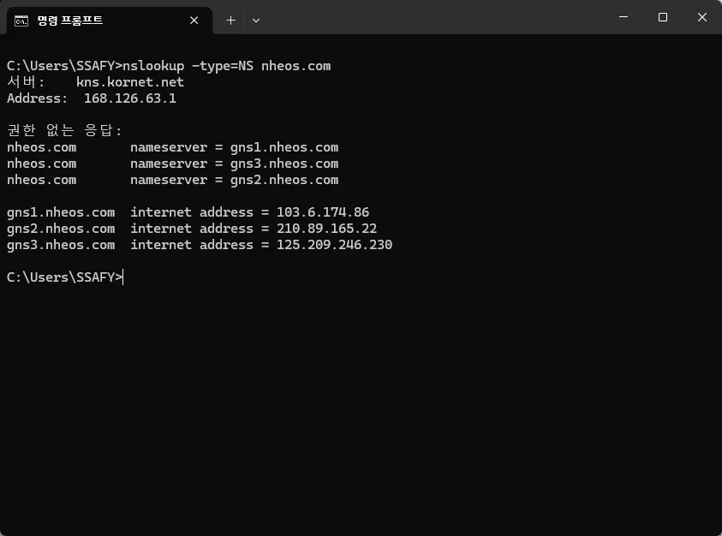The height and width of the screenshot is (536, 722).
Task: Select the 명령 프롬프트 tab
Action: click(x=109, y=21)
